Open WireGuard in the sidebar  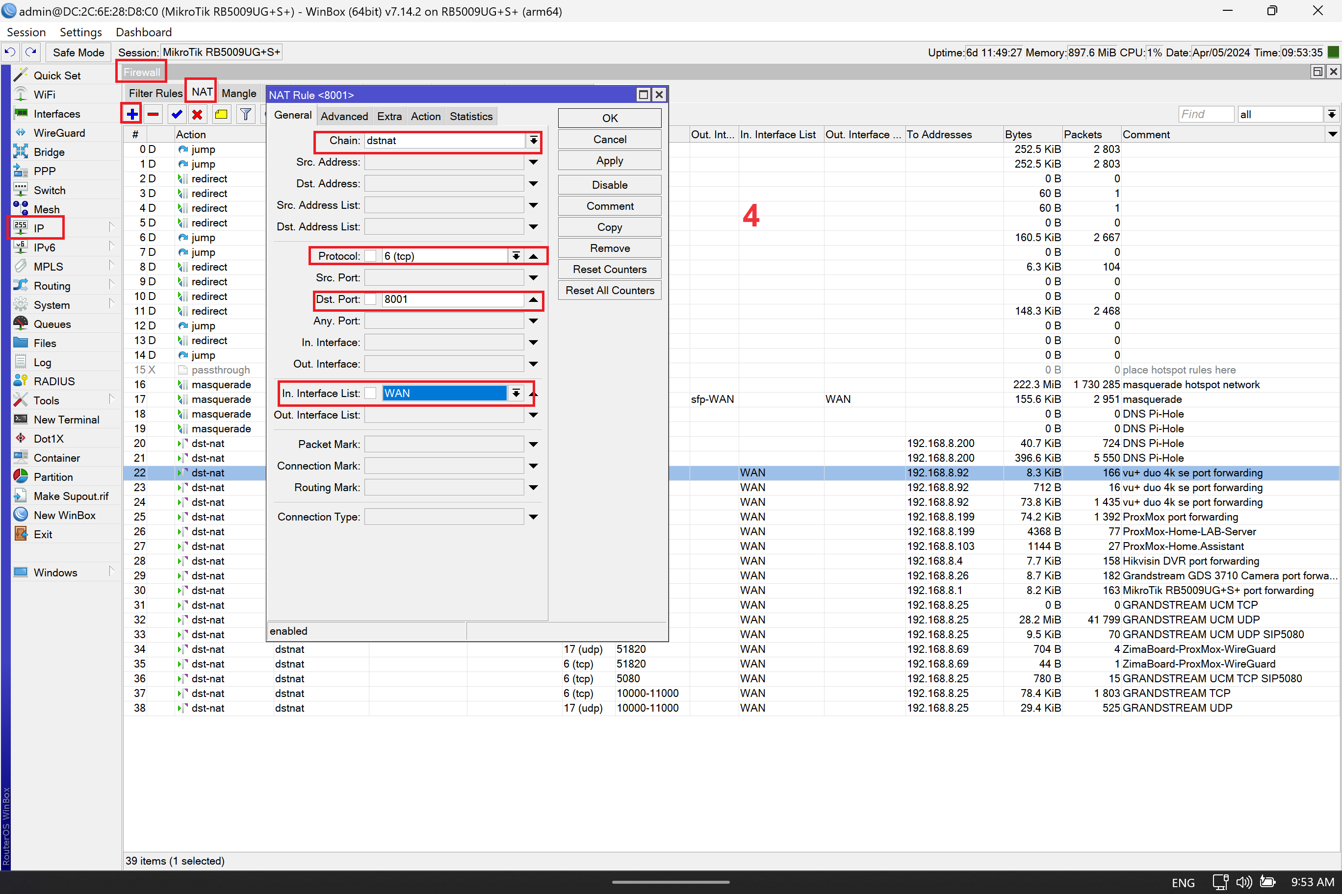pos(59,133)
